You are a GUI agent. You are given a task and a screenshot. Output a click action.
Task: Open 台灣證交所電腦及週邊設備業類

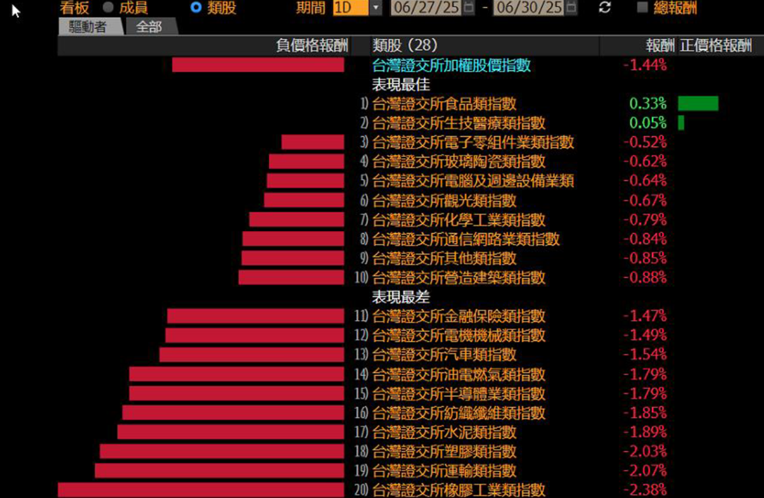(473, 181)
